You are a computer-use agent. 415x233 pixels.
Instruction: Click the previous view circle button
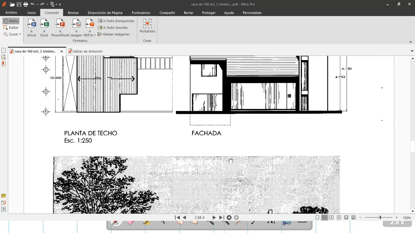tap(229, 218)
